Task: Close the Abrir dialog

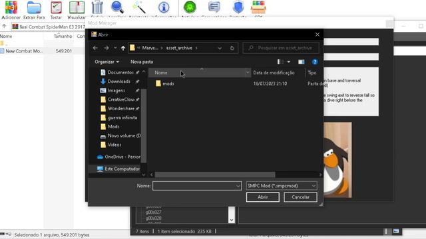Action: click(318, 35)
